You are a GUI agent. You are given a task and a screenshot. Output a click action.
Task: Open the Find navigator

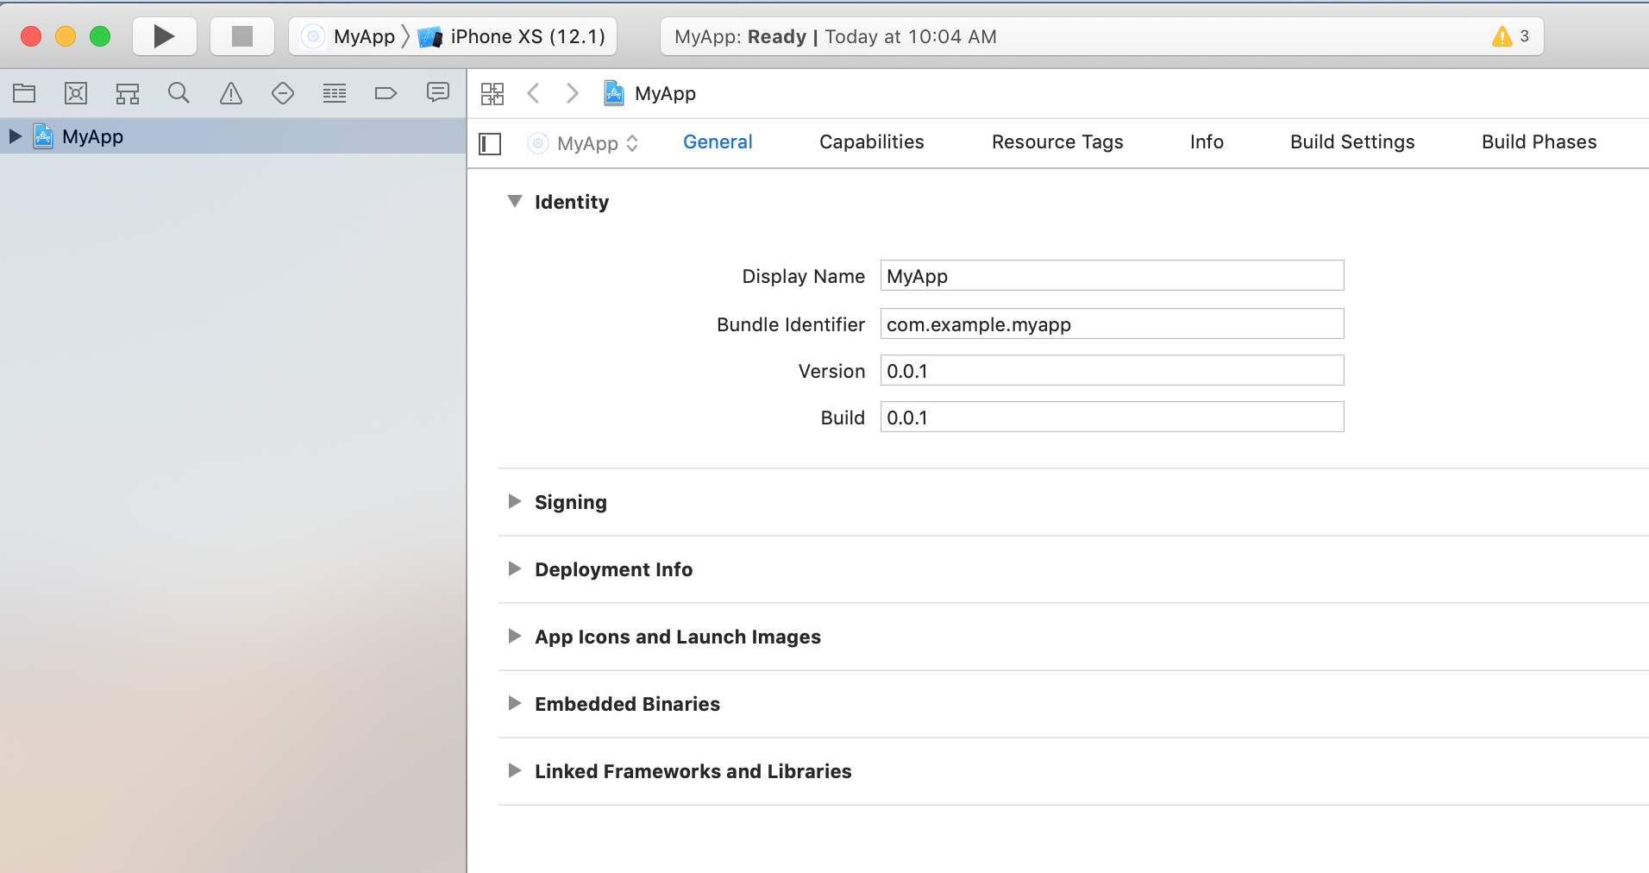179,93
